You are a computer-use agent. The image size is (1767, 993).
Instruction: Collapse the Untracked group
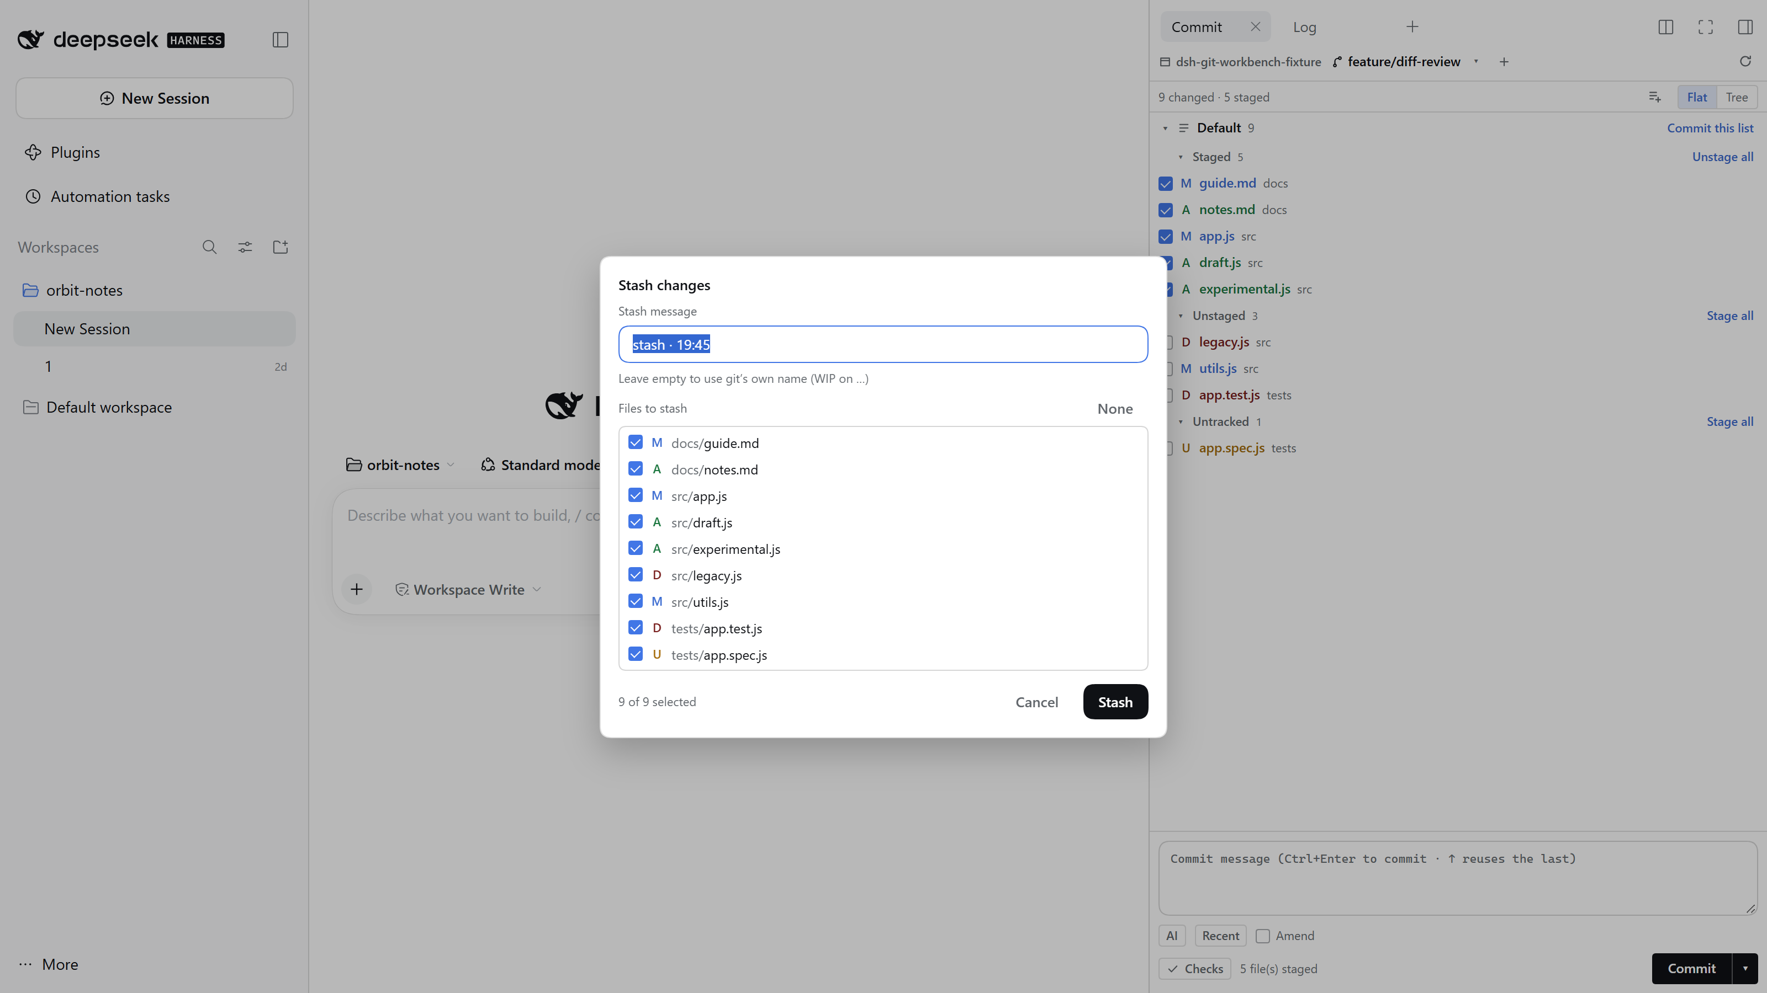click(1181, 422)
